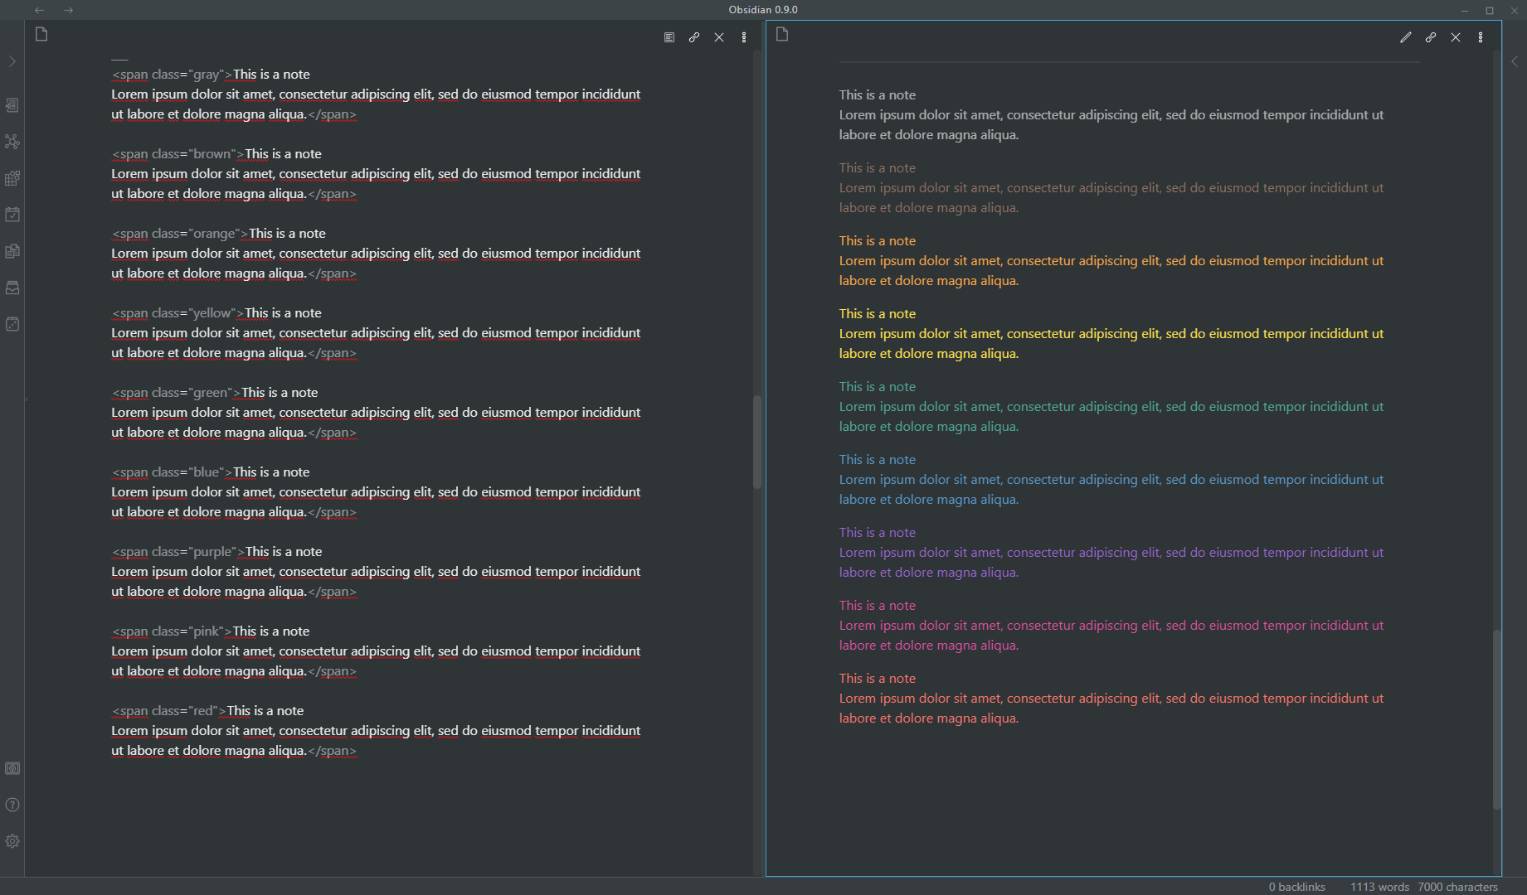Open the help icon
Viewport: 1527px width, 895px height.
12,805
